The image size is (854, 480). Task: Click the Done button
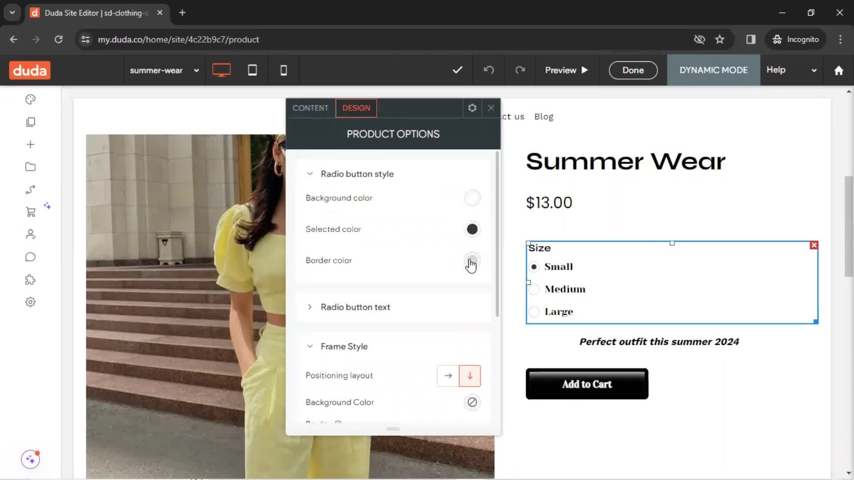pos(633,70)
